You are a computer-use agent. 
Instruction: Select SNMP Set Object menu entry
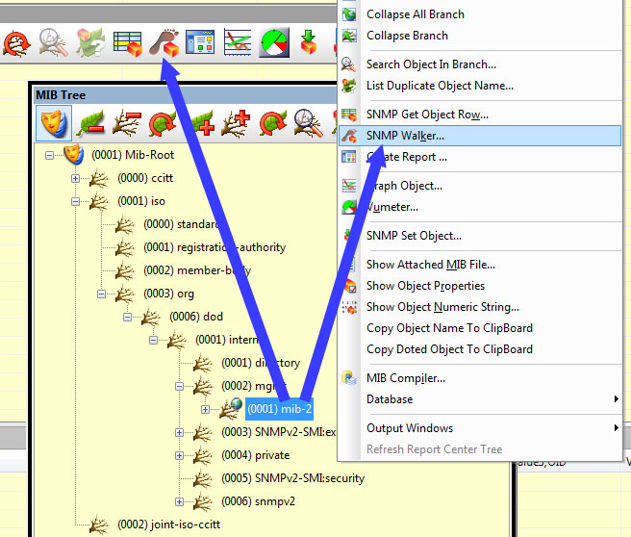pos(480,236)
